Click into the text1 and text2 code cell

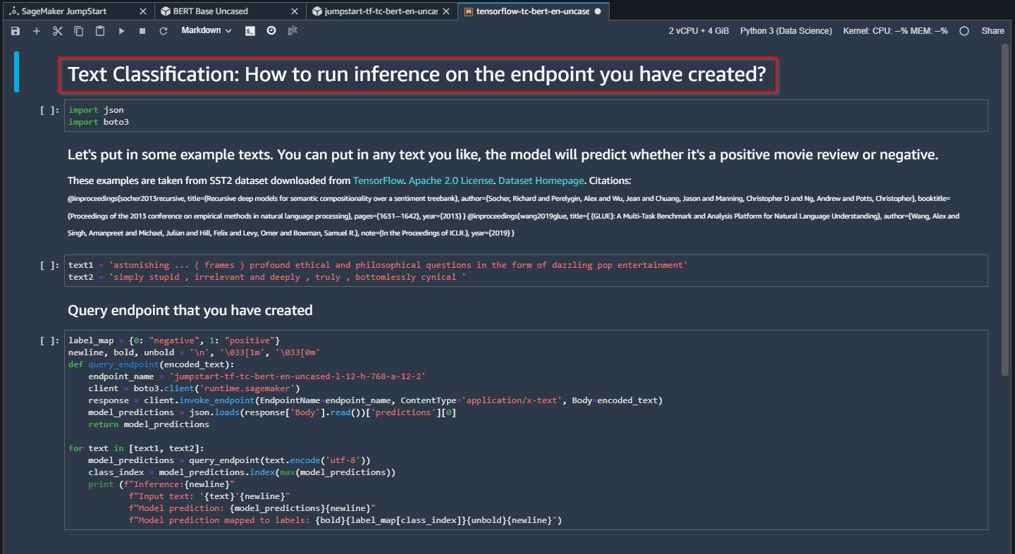[526, 271]
